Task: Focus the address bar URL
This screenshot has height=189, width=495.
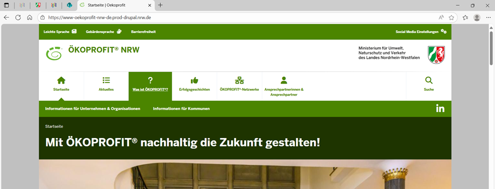Action: click(x=99, y=18)
